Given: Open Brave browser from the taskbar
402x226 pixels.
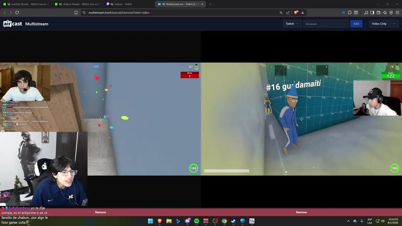Looking at the screenshot, I should tap(160, 221).
